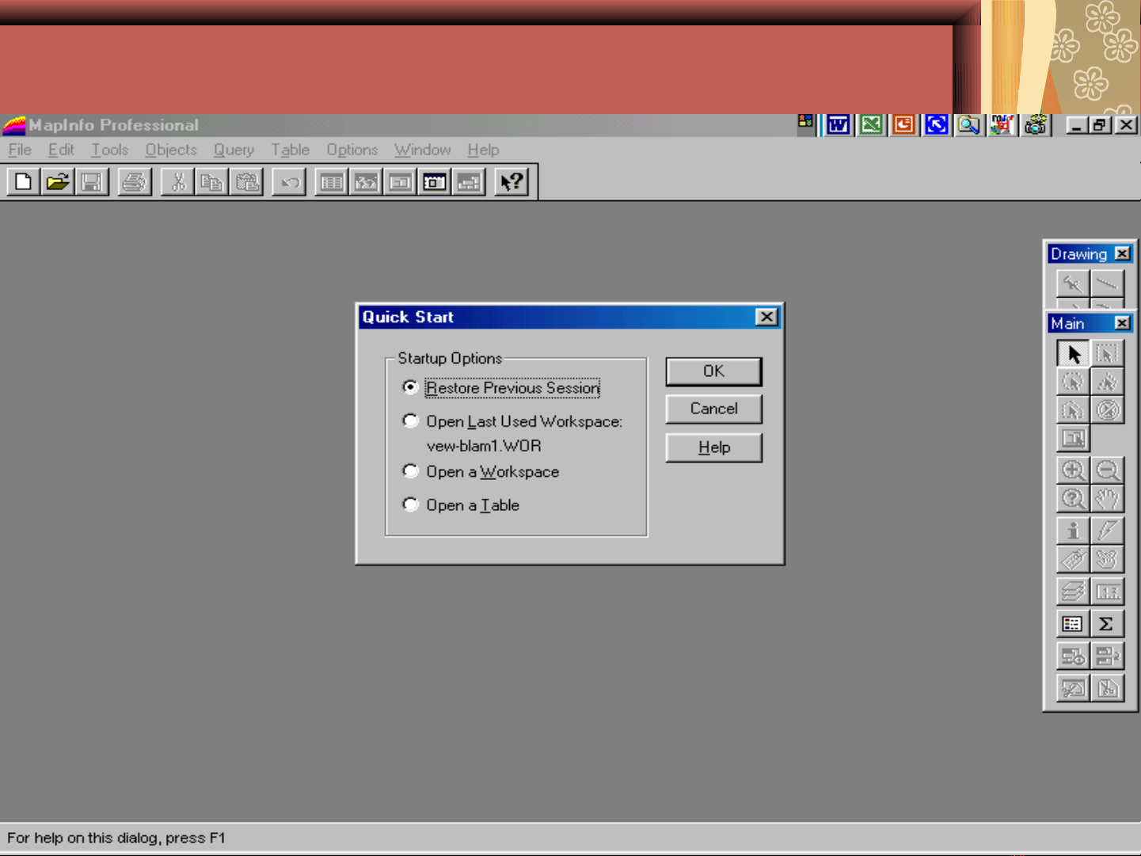
Task: Select the Zoom-in magnifier tool
Action: [x=1073, y=470]
